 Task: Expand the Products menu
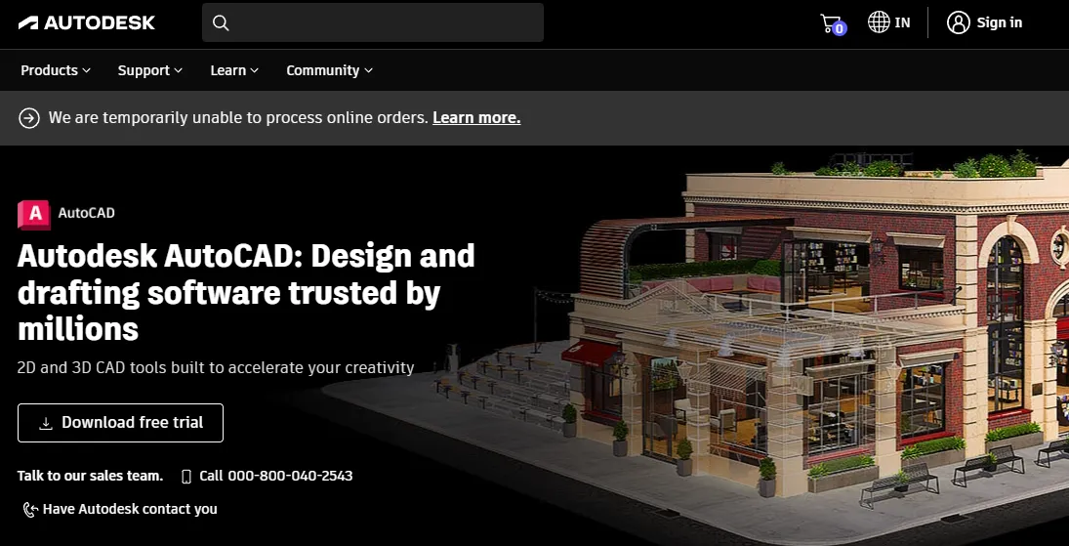coord(56,70)
